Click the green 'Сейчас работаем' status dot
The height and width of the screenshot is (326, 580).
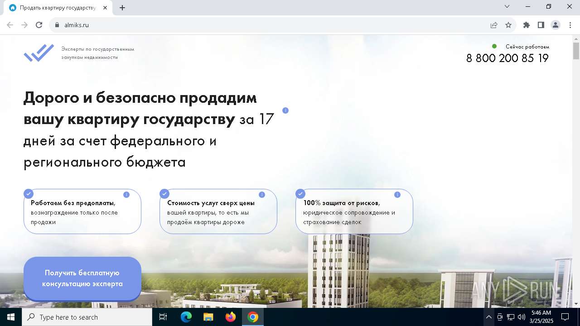494,46
